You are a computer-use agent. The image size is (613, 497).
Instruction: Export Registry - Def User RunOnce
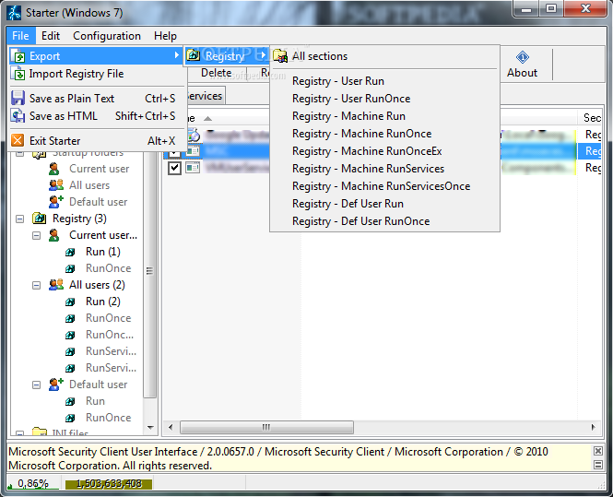[x=384, y=221]
